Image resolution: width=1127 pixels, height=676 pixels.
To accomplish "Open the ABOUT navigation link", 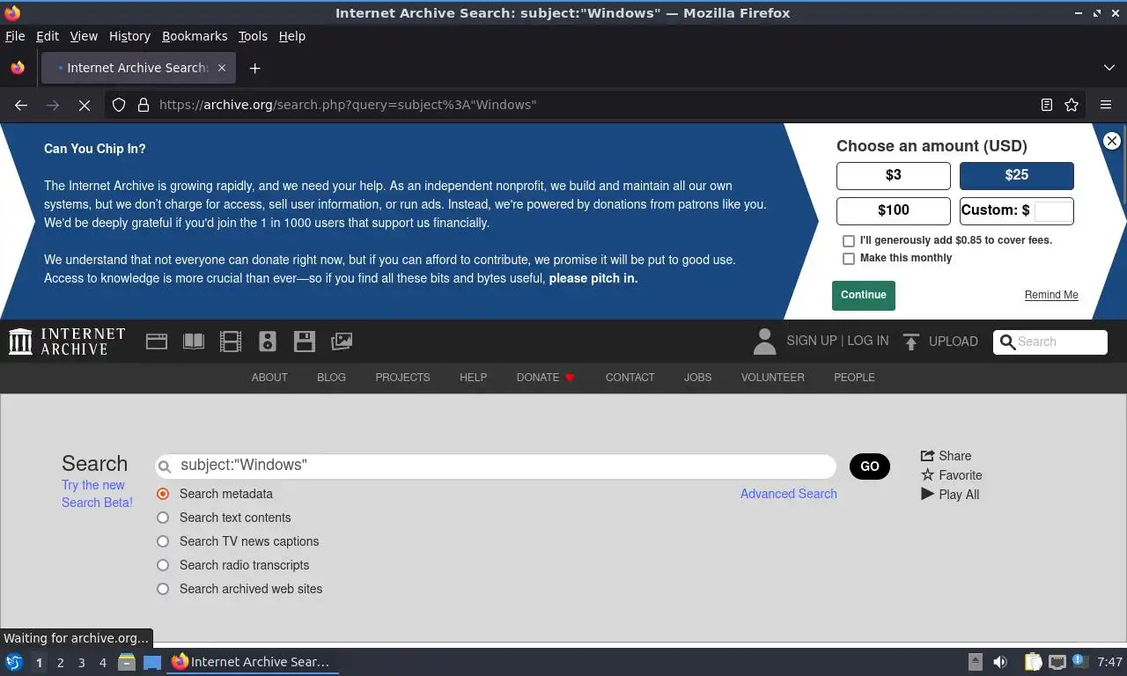I will pos(269,378).
